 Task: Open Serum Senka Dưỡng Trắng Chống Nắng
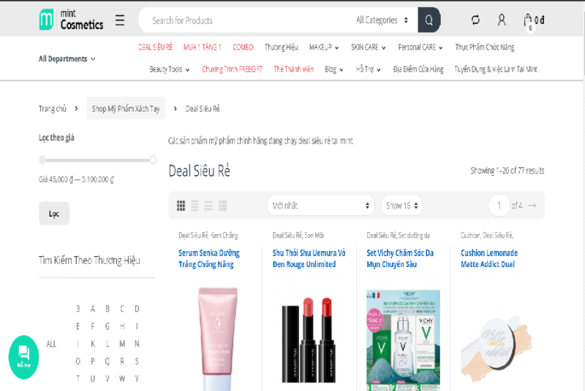coord(209,258)
